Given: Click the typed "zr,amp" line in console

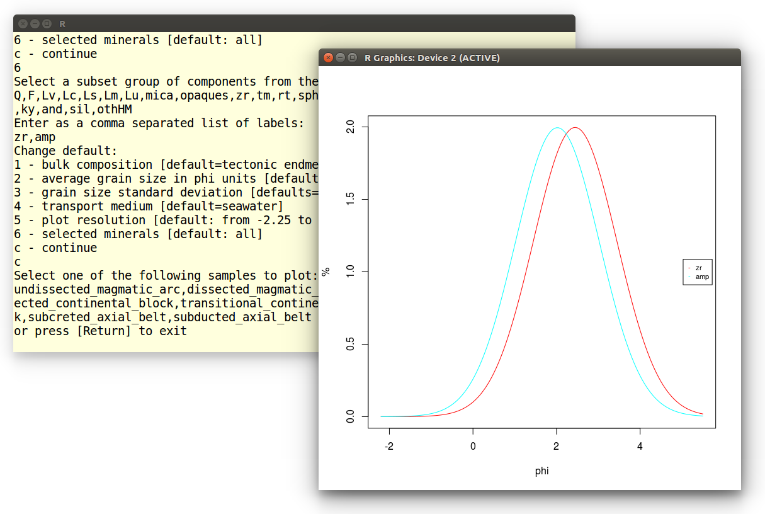Looking at the screenshot, I should coord(35,137).
